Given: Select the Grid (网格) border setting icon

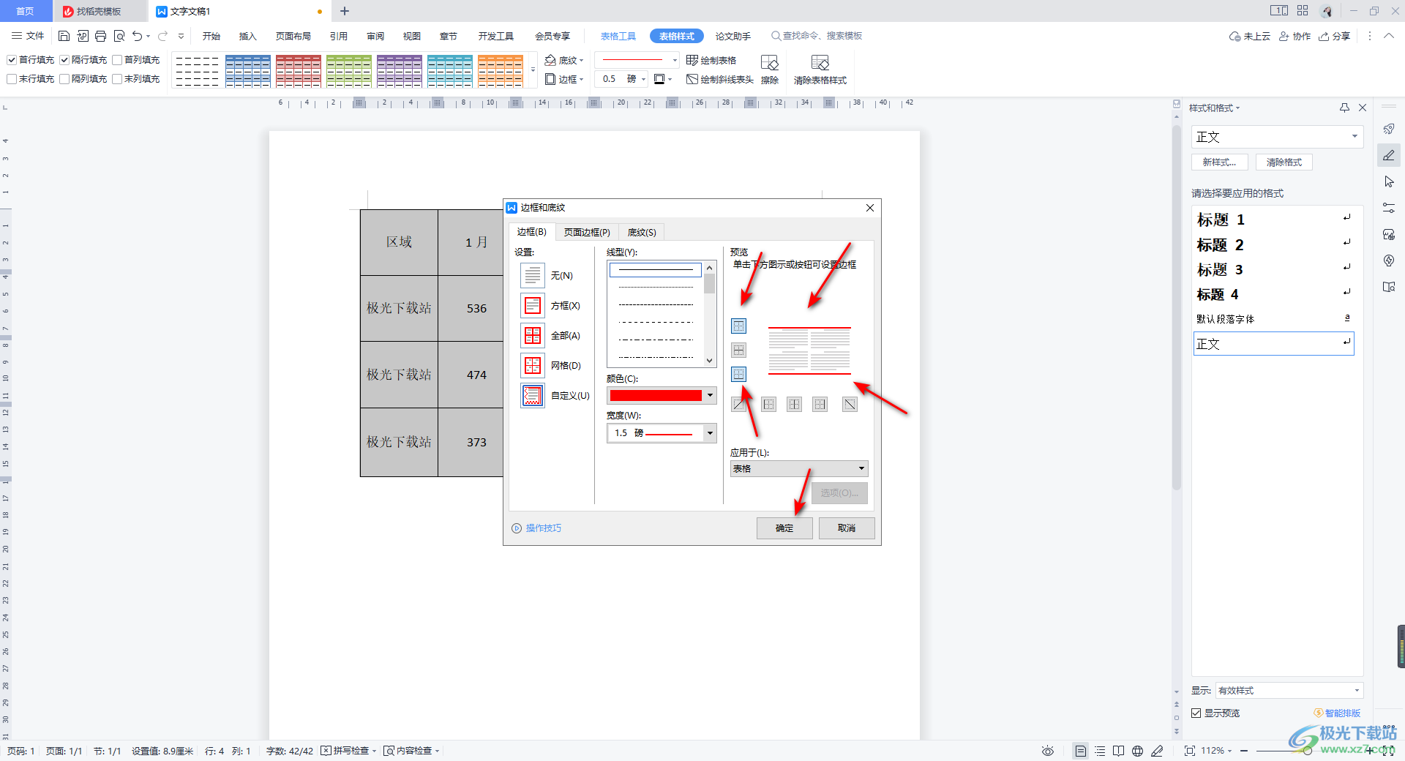Looking at the screenshot, I should tap(533, 366).
